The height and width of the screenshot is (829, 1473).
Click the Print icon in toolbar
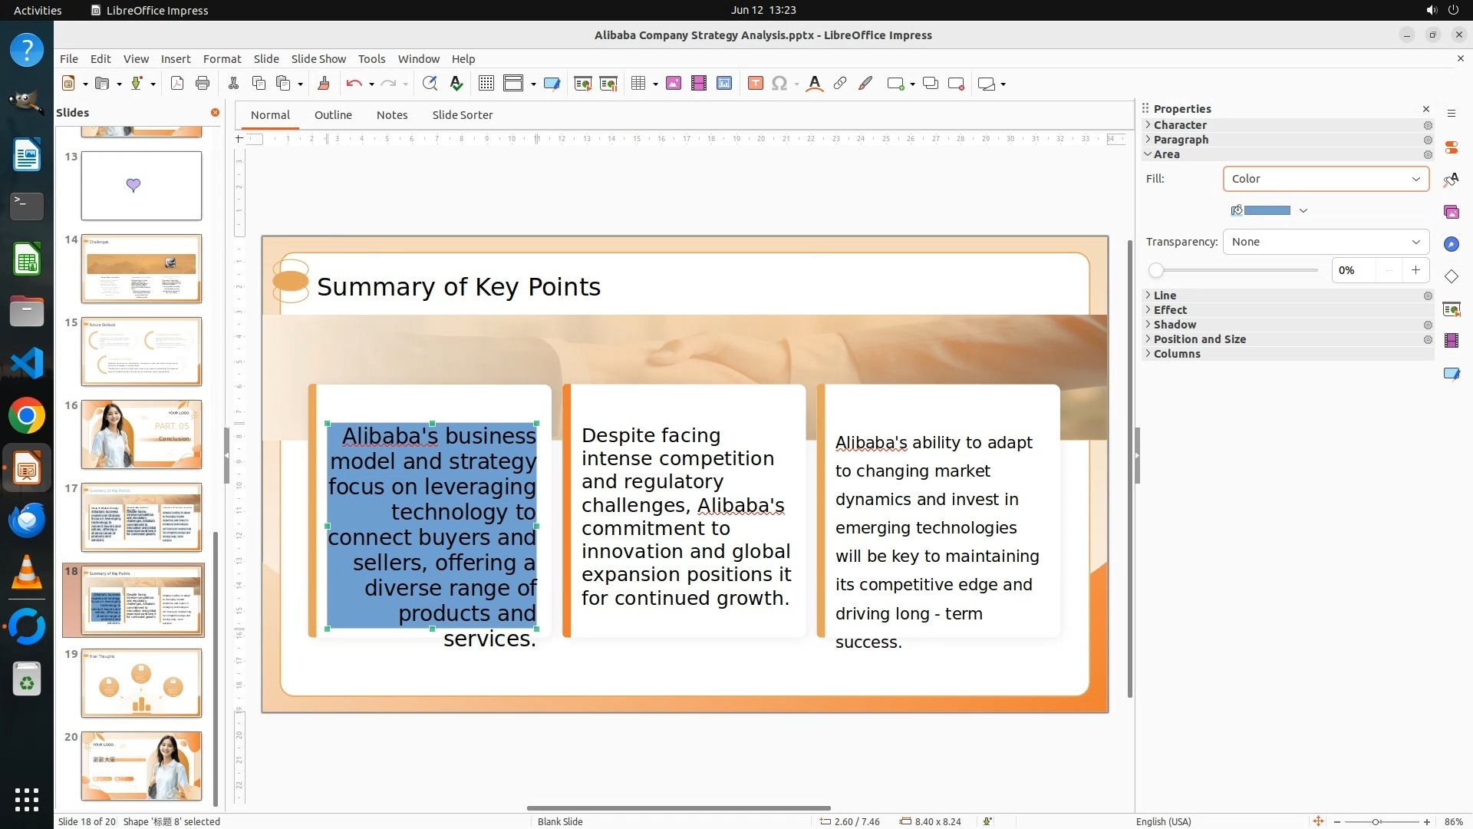click(203, 84)
